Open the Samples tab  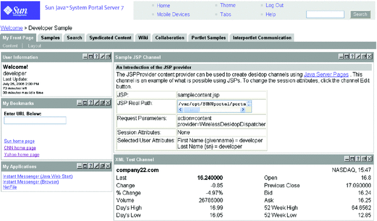[x=50, y=37]
